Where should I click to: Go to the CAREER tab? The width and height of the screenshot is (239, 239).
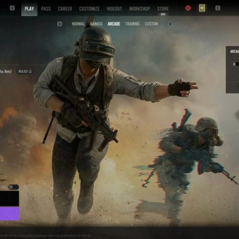(65, 9)
